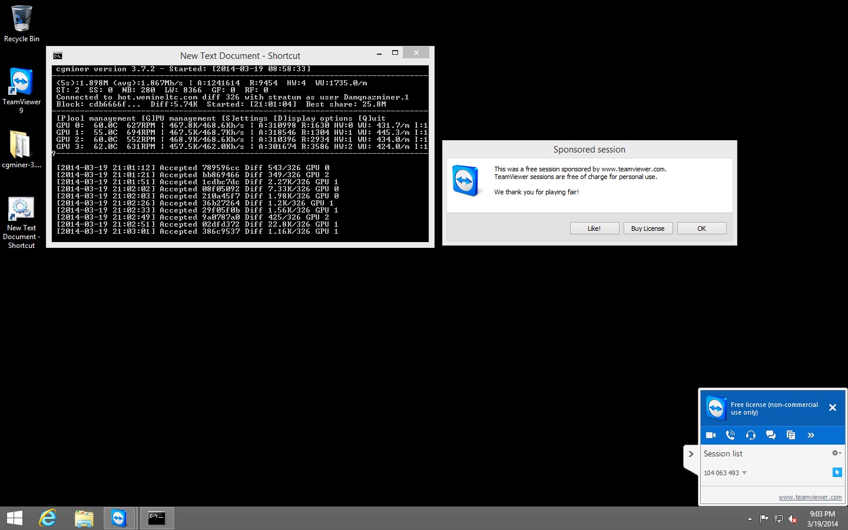Close the cgminer console window
Image resolution: width=848 pixels, height=530 pixels.
click(416, 53)
